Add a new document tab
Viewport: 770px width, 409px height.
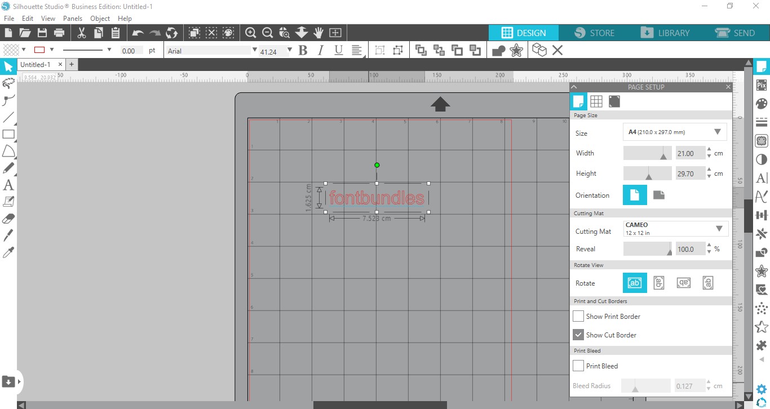(72, 65)
